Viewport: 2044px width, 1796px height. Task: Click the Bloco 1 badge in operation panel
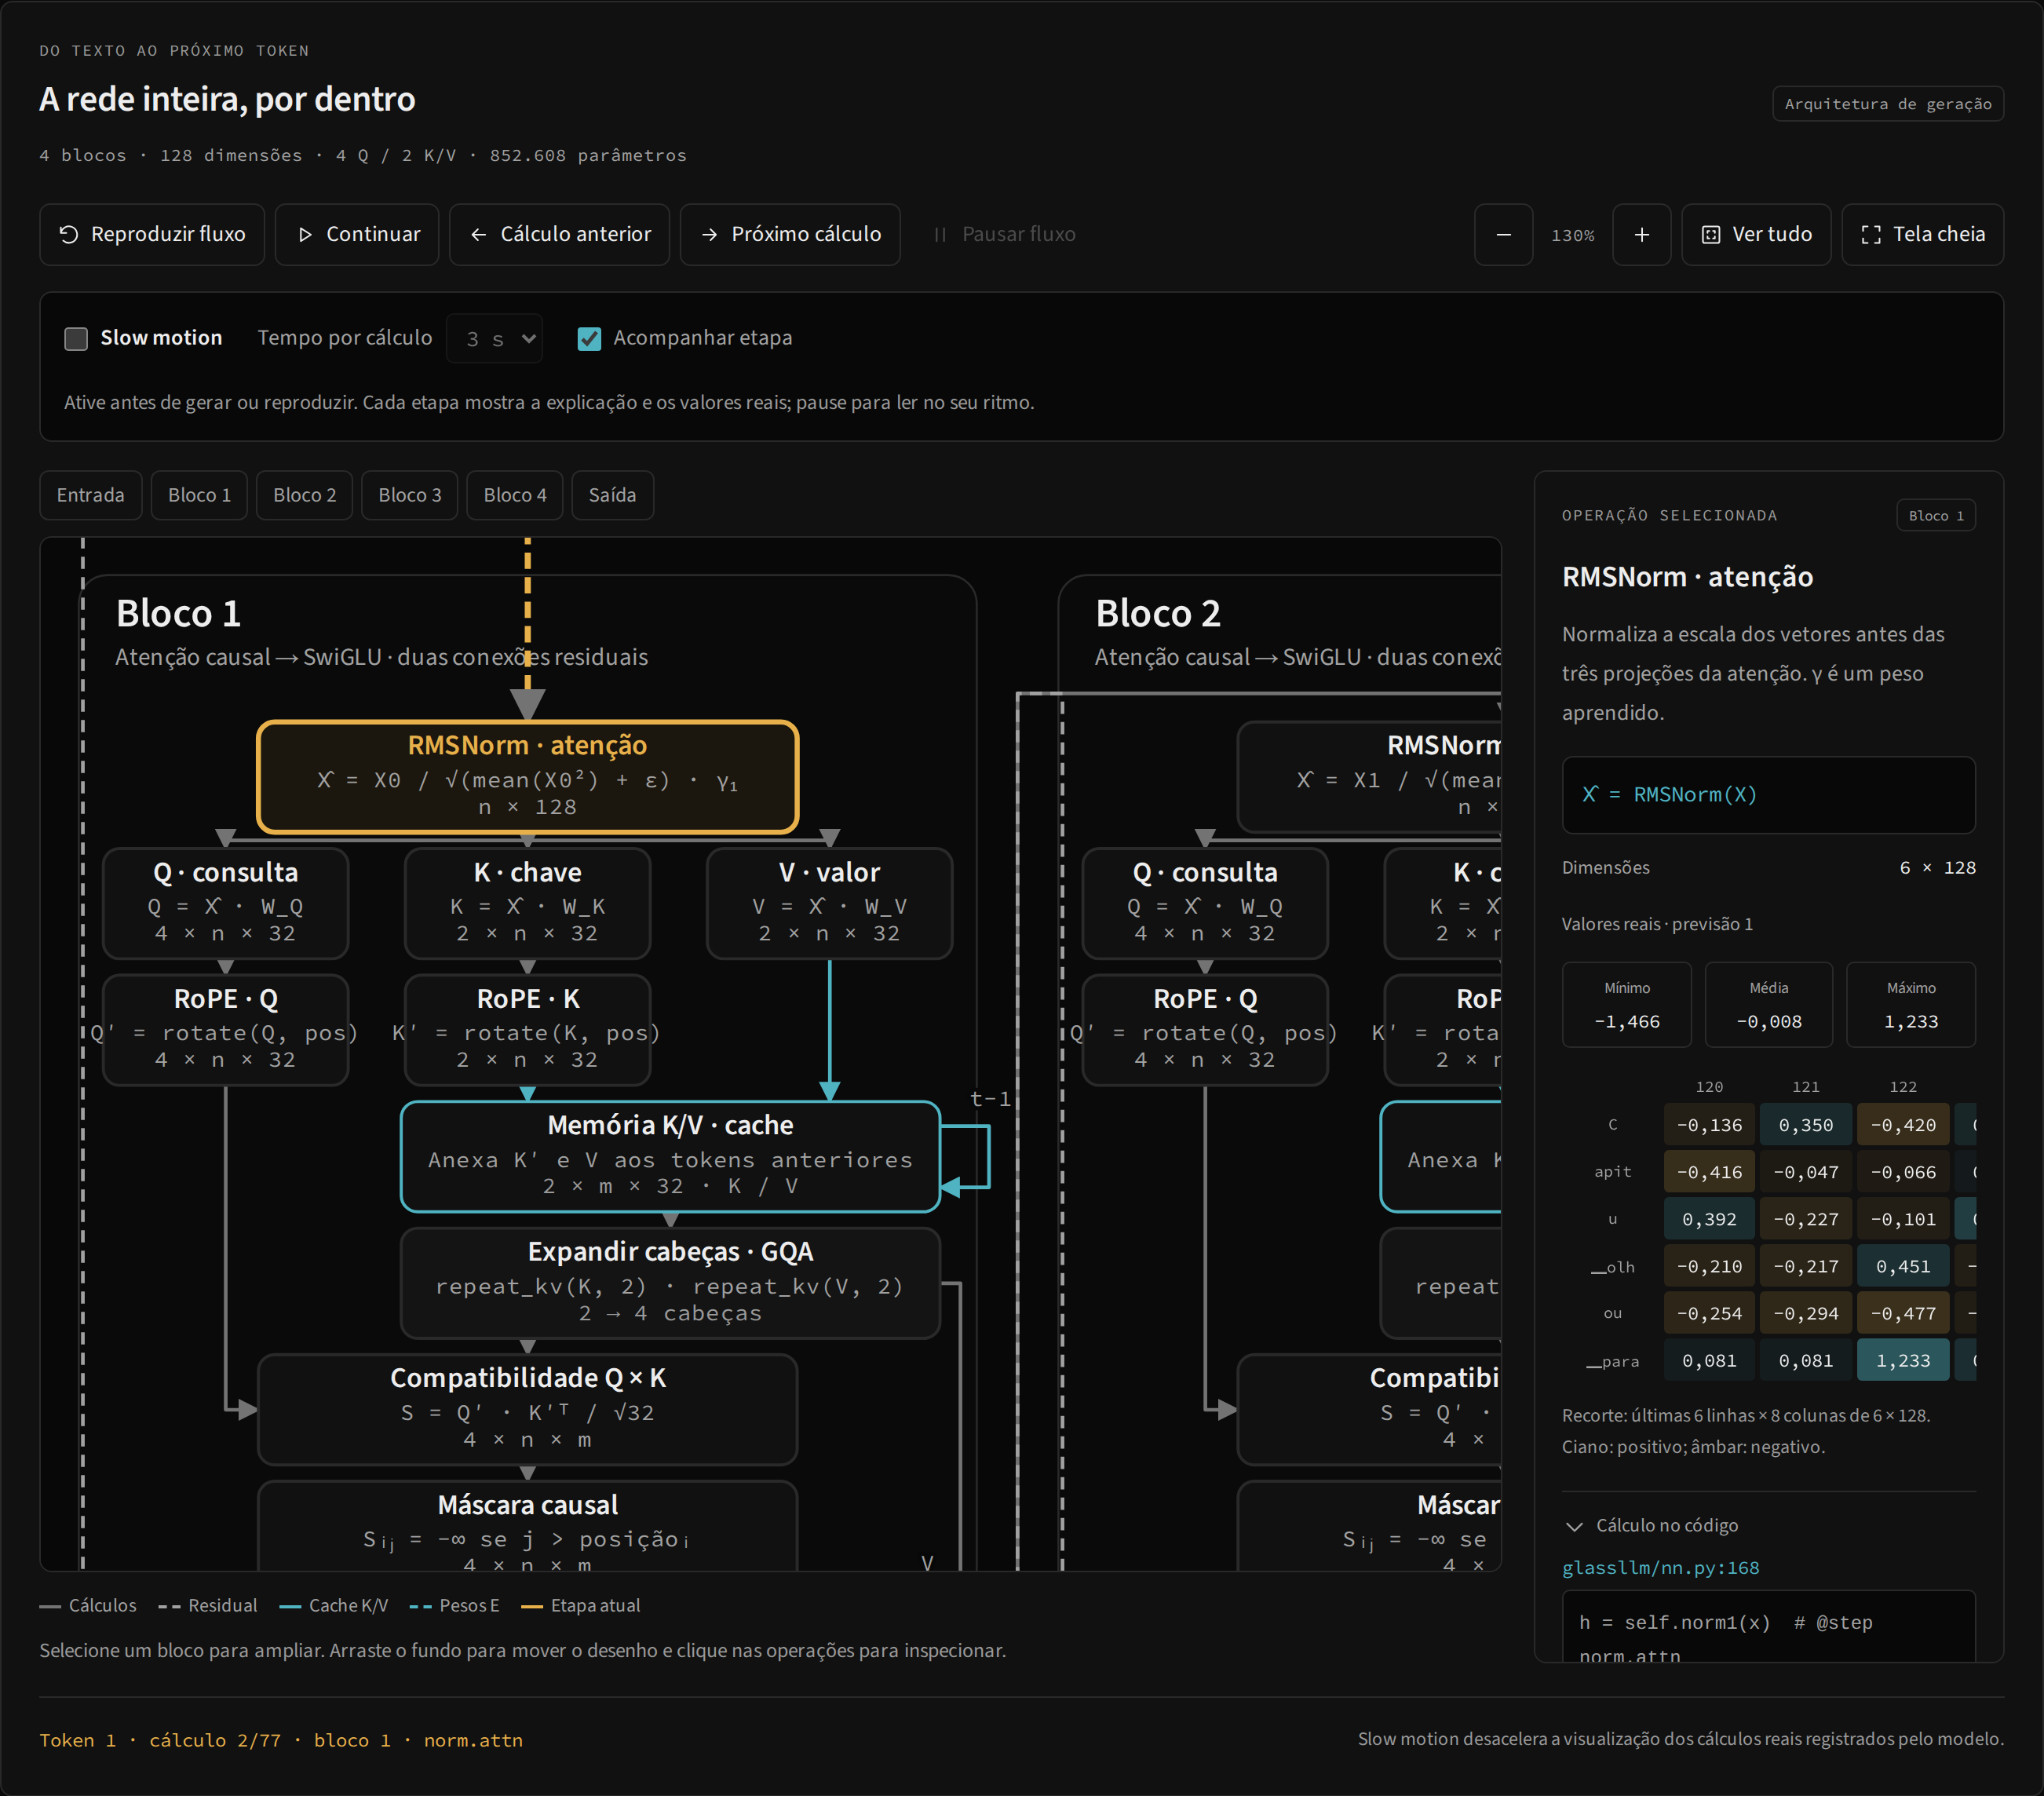coord(1935,516)
